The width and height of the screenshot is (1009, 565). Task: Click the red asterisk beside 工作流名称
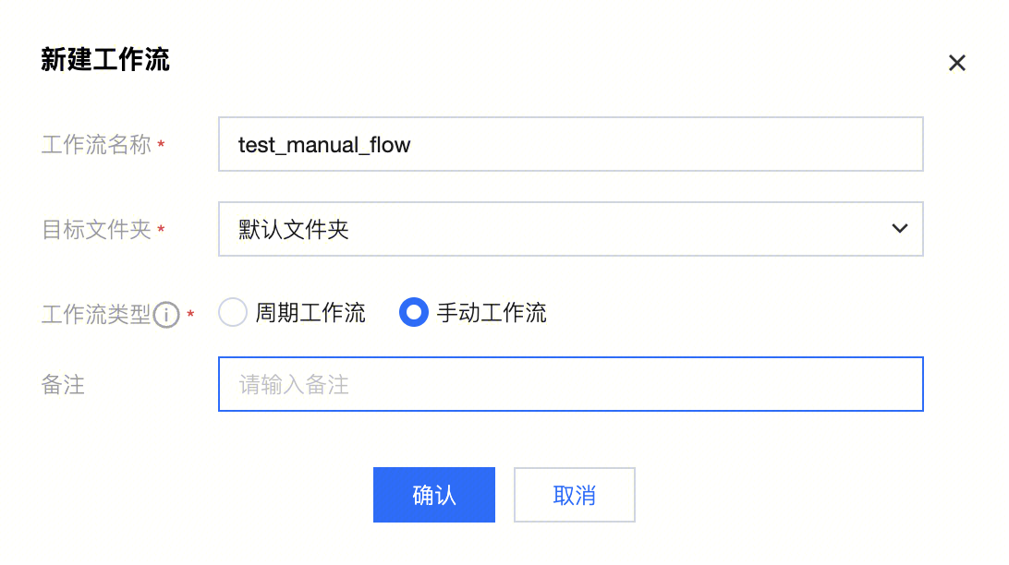point(162,146)
